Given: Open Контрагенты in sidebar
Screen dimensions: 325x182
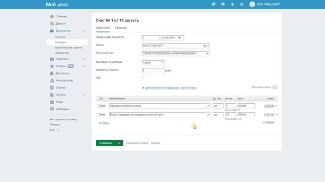Looking at the screenshot, I should [x=64, y=80].
